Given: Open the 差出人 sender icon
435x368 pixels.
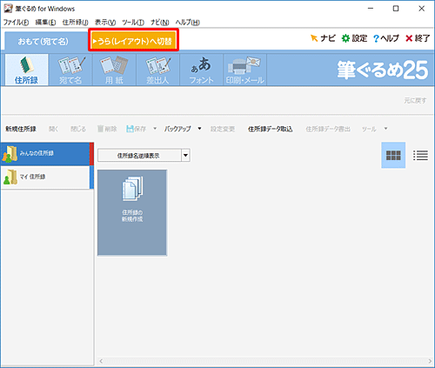Looking at the screenshot, I should click(157, 70).
